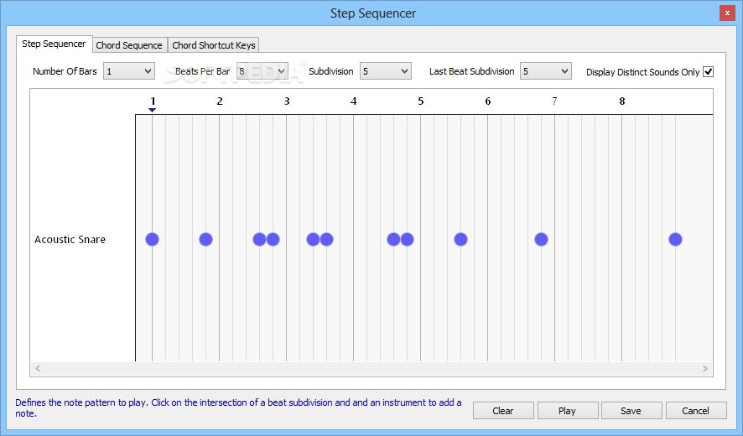Viewport: 743px width, 436px height.
Task: Click the playhead marker under beat 1
Action: [x=152, y=110]
